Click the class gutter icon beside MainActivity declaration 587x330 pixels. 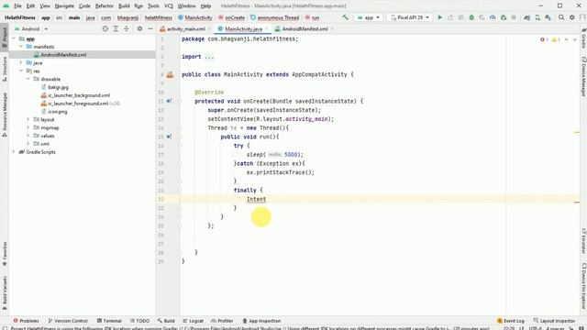[170, 75]
